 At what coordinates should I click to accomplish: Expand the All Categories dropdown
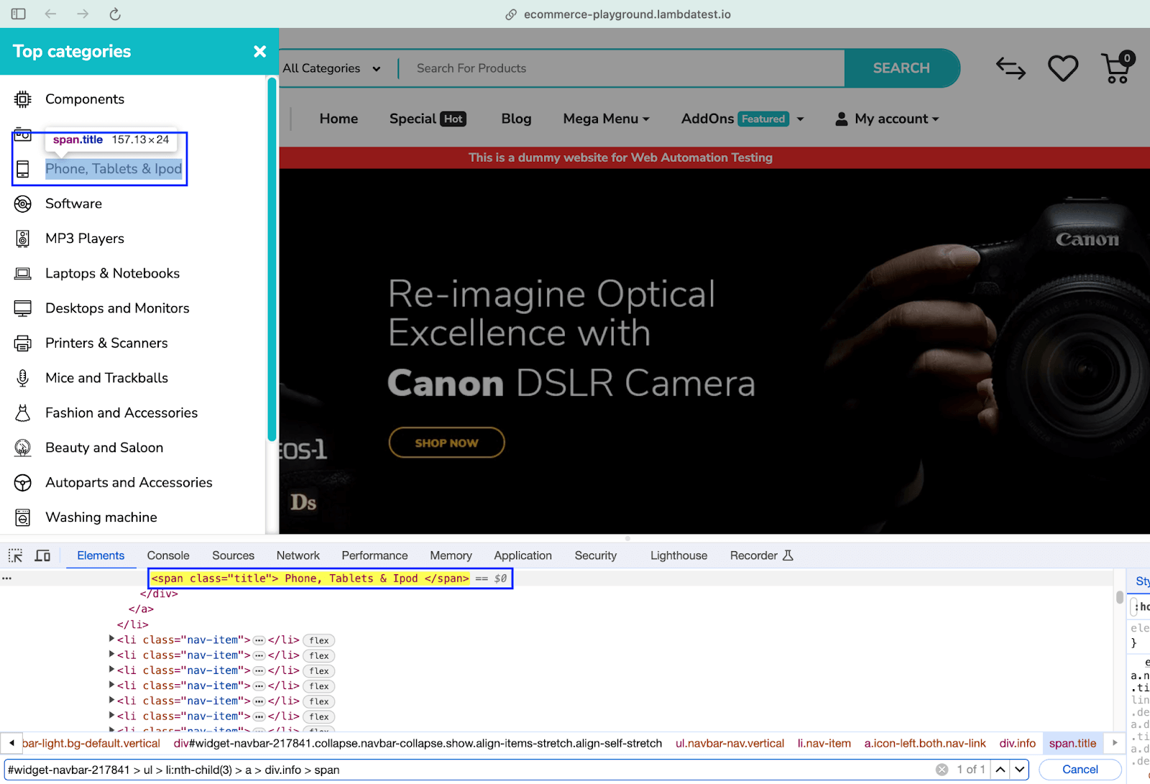tap(331, 68)
